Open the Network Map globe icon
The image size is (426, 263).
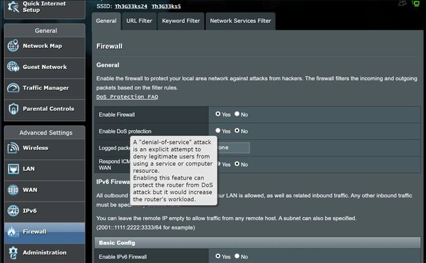13,45
